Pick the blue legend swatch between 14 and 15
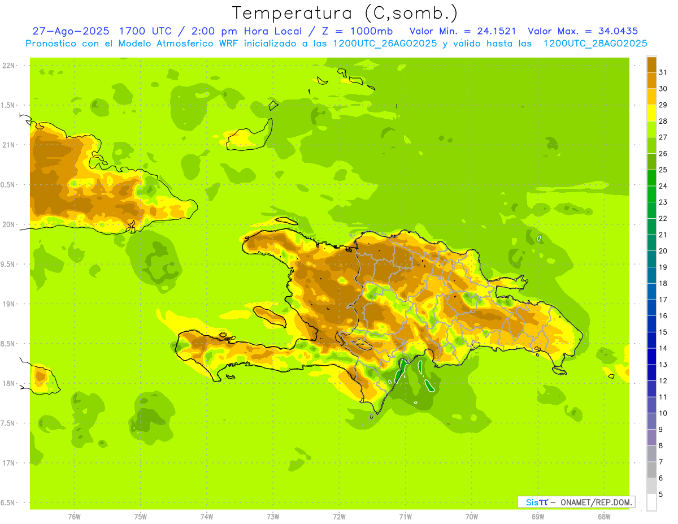 click(x=651, y=340)
